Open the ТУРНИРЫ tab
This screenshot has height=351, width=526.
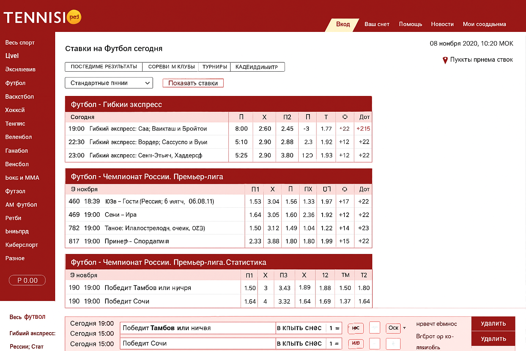point(214,67)
